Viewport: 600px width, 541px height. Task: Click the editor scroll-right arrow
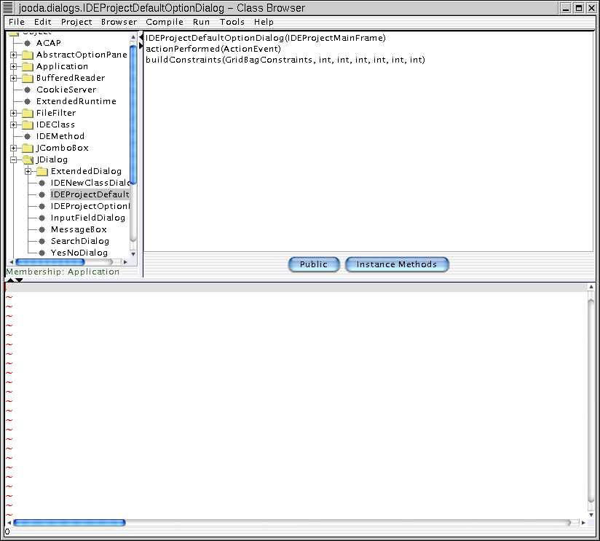click(583, 523)
